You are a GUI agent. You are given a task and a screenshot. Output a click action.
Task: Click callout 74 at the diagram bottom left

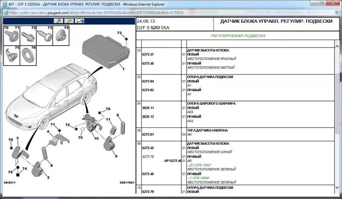coord(25,168)
